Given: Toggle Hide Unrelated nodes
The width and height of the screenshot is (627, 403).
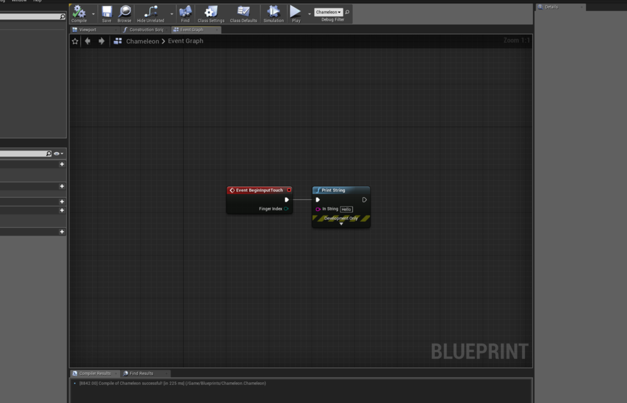Looking at the screenshot, I should tap(151, 14).
